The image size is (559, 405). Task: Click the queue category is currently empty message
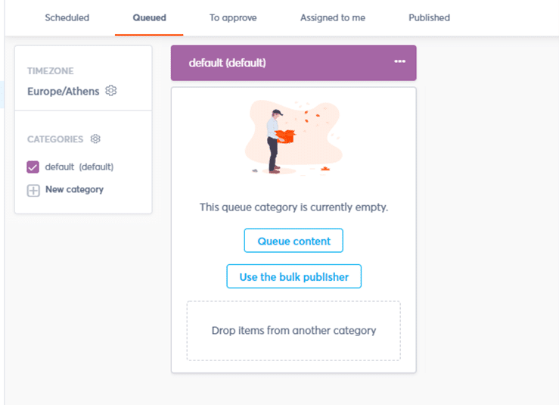(x=293, y=207)
